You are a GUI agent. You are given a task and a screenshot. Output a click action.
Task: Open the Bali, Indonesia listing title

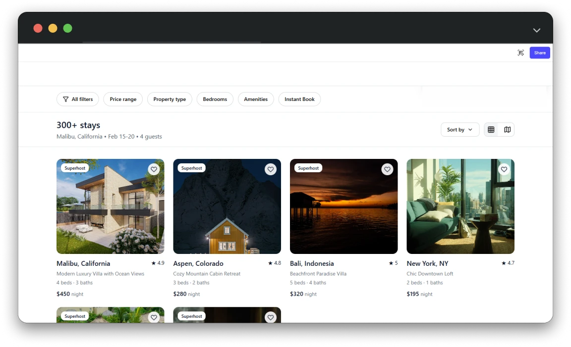tap(312, 263)
